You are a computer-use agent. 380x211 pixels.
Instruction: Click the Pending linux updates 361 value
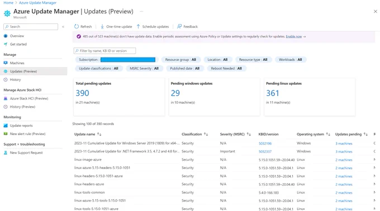(x=273, y=93)
